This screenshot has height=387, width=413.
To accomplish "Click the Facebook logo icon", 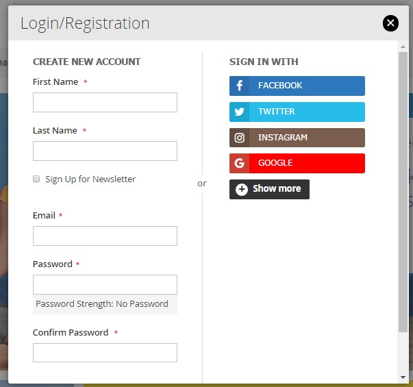I will click(240, 86).
